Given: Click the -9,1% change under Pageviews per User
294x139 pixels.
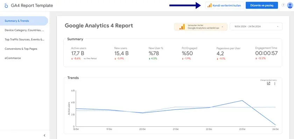Looking at the screenshot, I should click(x=221, y=59).
